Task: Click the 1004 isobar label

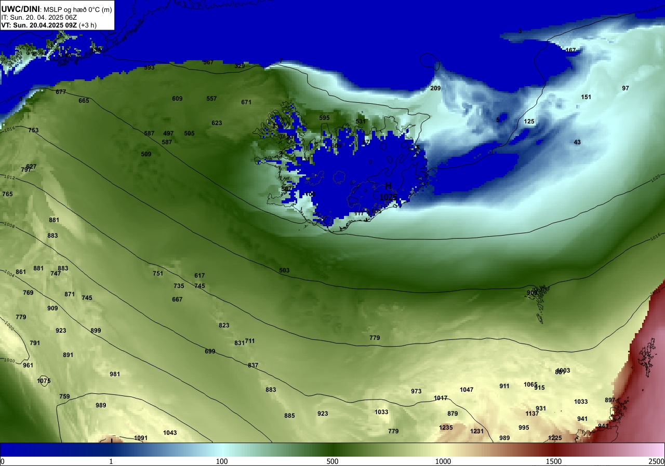Action: pos(9,272)
